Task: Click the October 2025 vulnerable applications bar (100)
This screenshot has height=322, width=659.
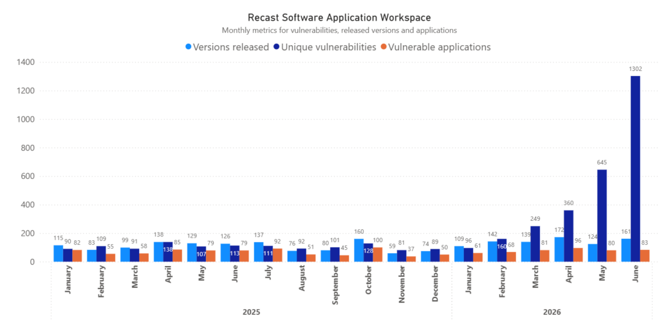Action: pos(377,254)
